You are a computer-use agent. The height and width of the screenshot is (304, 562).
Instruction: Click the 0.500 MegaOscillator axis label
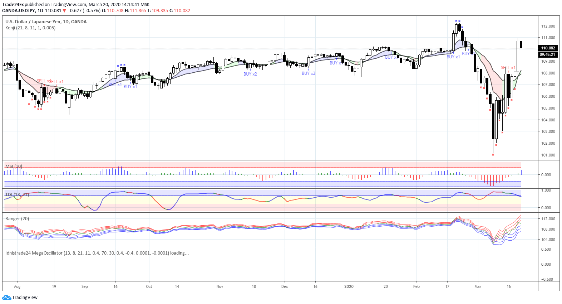coord(546,249)
